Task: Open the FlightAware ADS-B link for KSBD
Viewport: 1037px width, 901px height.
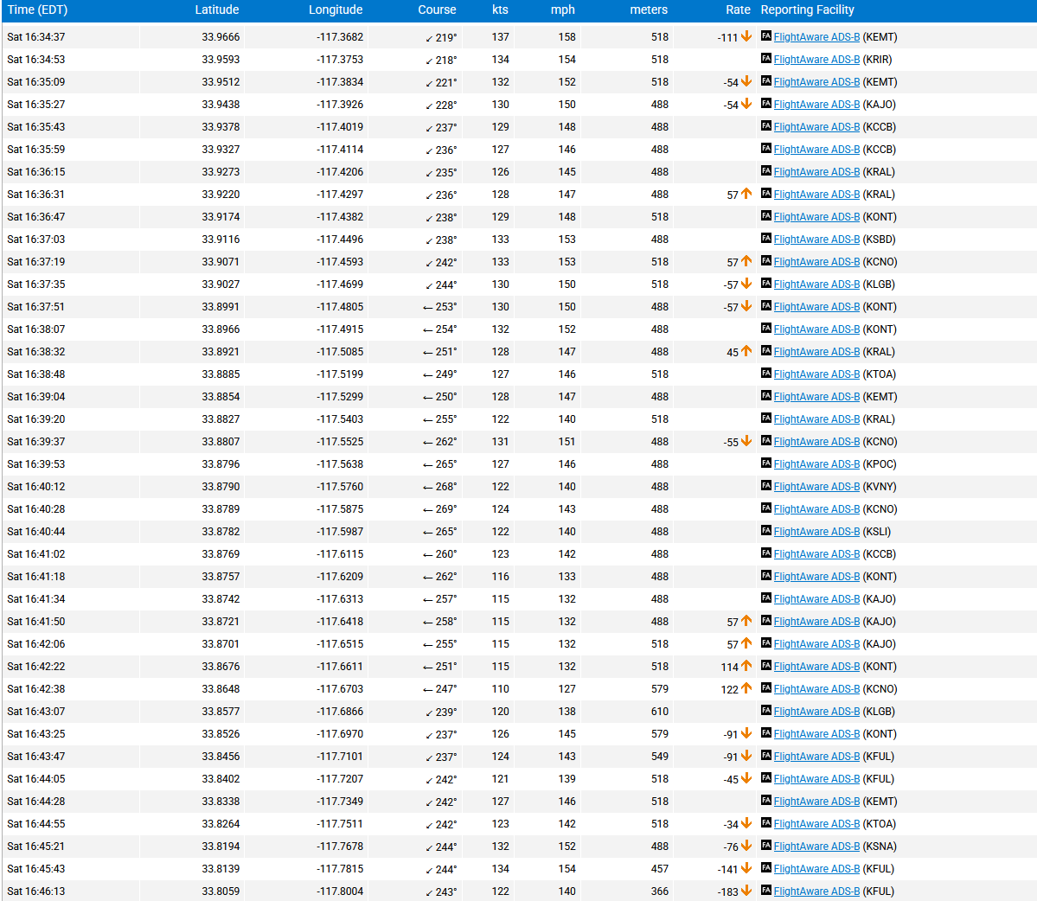Action: point(816,240)
